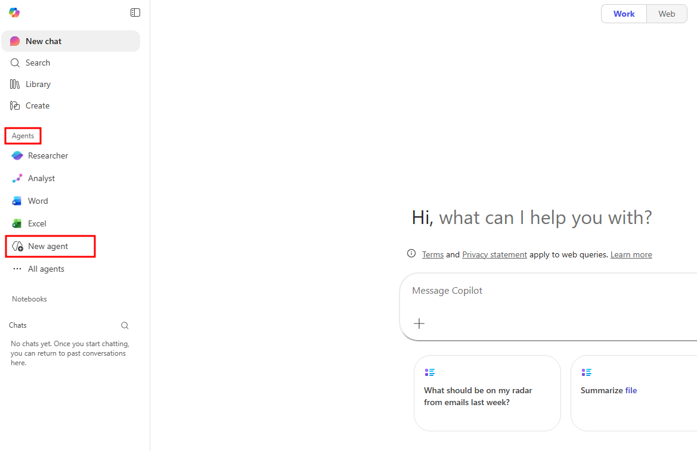Click the Word agent icon
Viewport: 697px width, 451px height.
(17, 201)
